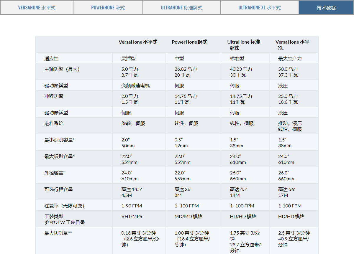Select the 适应性 row label
The width and height of the screenshot is (354, 254).
(x=52, y=59)
